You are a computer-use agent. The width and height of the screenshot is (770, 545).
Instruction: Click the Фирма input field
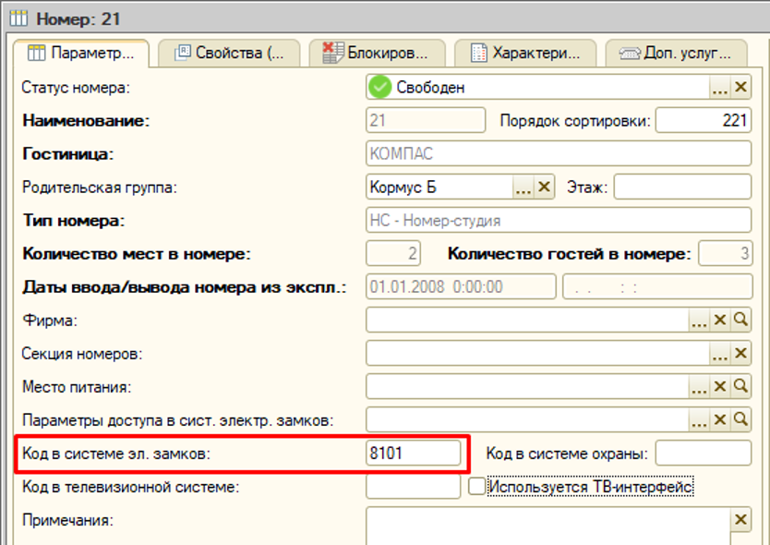[x=527, y=321]
